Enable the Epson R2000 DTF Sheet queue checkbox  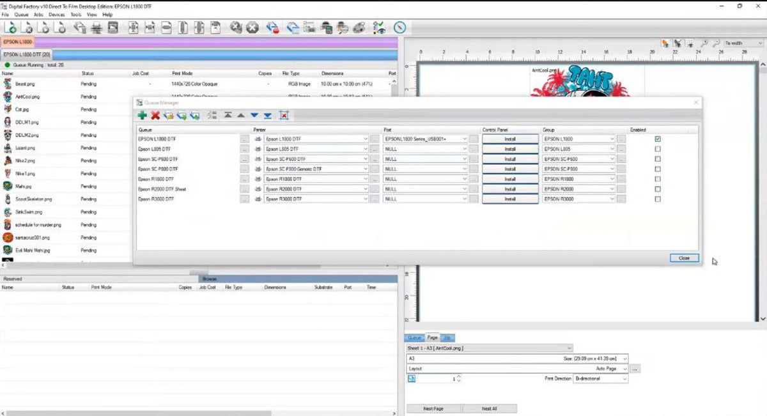click(x=658, y=189)
